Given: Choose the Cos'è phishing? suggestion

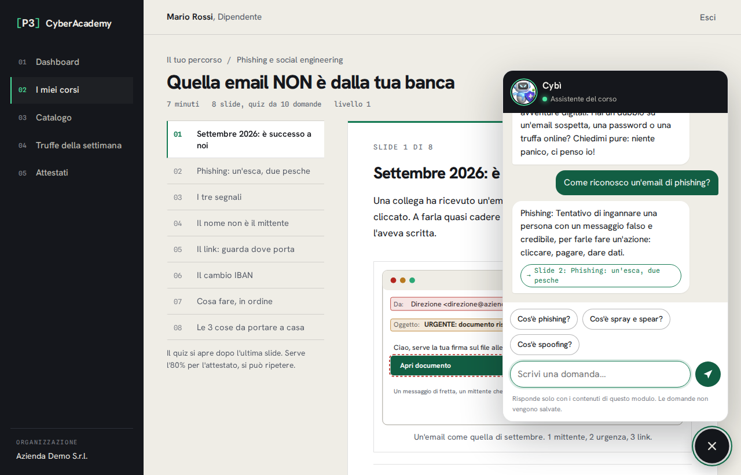Looking at the screenshot, I should click(544, 319).
